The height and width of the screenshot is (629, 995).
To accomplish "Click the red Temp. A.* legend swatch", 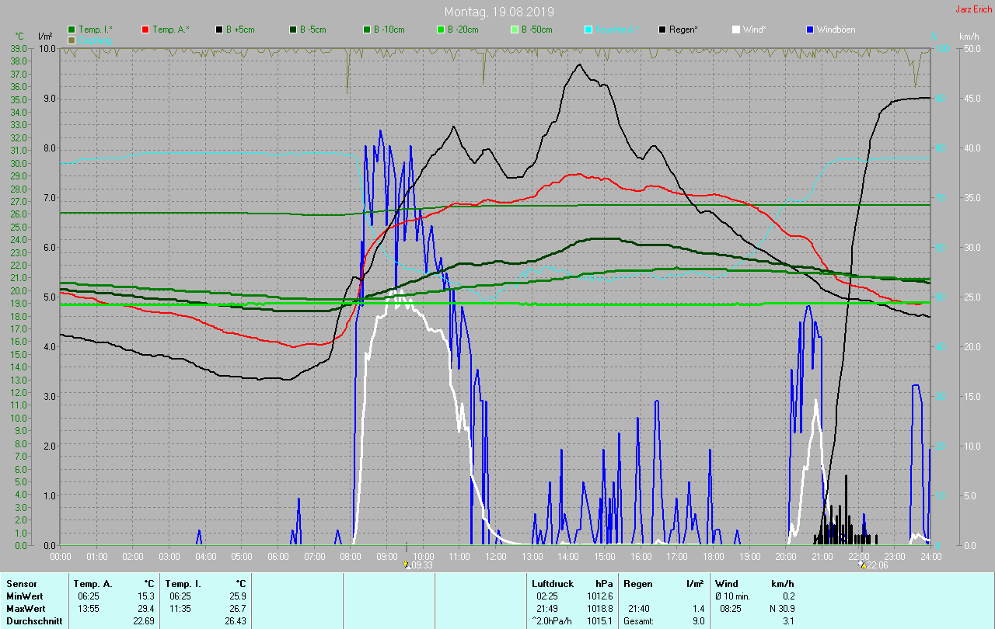I will click(x=145, y=30).
